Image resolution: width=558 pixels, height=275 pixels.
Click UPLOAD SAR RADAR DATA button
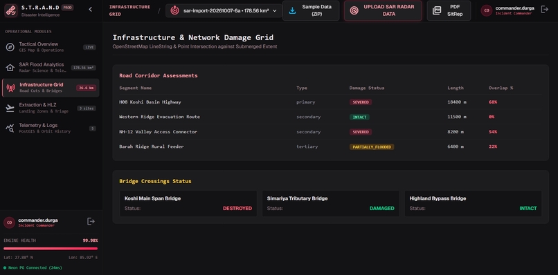[383, 10]
